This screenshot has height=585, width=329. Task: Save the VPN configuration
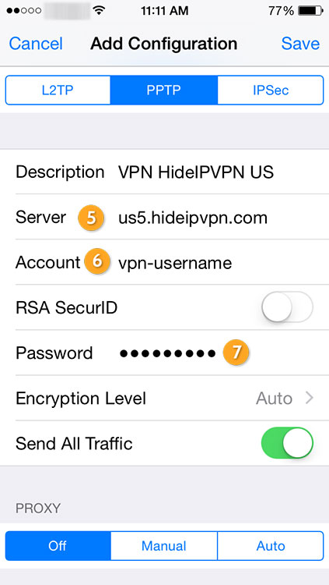point(300,44)
